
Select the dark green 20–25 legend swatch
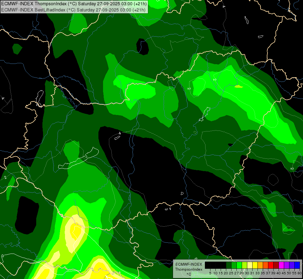pyautogui.click(x=229, y=265)
